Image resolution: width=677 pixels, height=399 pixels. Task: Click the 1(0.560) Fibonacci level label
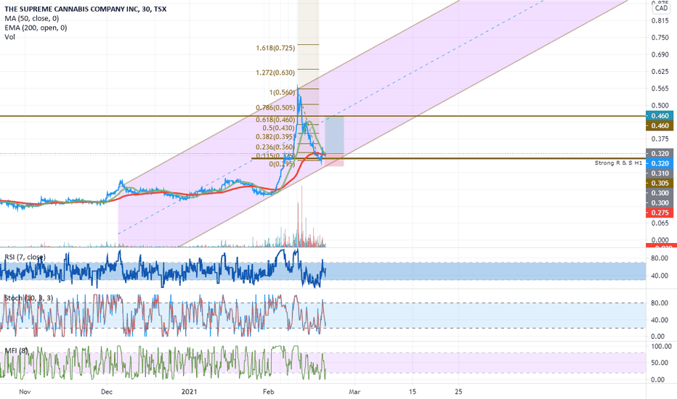(x=283, y=92)
